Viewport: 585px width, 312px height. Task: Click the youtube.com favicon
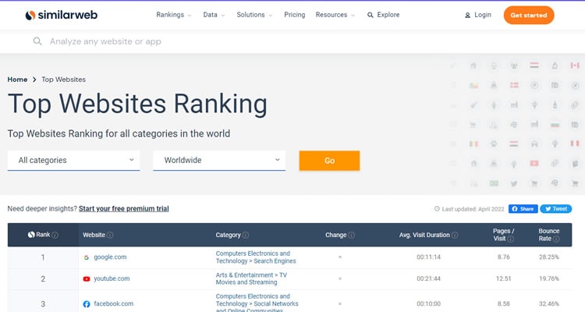coord(86,278)
